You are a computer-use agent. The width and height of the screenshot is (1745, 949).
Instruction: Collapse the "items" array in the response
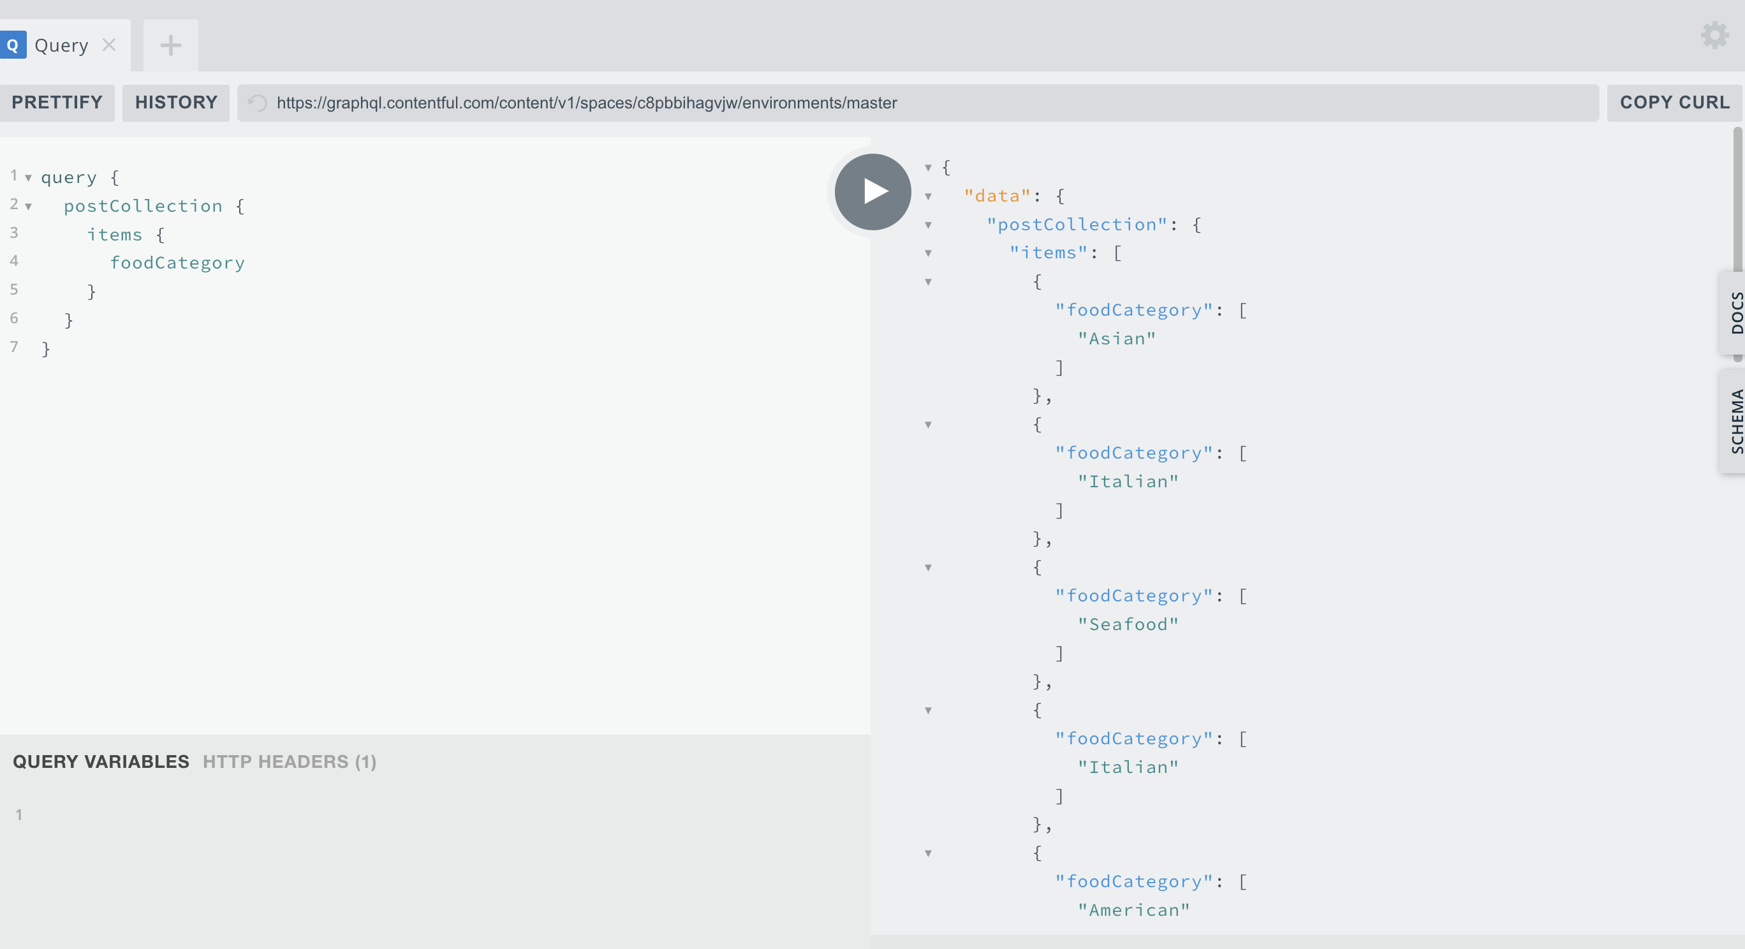pyautogui.click(x=928, y=253)
